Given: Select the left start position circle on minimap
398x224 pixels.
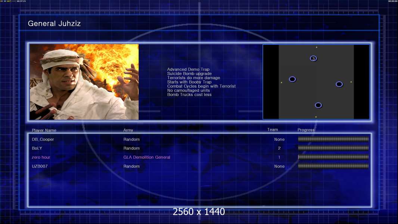Looking at the screenshot, I should [x=292, y=80].
